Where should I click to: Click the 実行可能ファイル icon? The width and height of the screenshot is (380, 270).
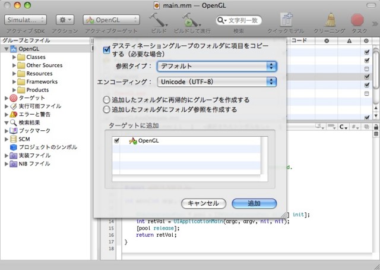[14, 106]
